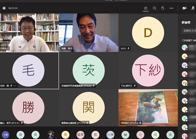The image size is (196, 139).
Task: Open more actions ellipsis in toolbar
Action: pyautogui.click(x=171, y=8)
